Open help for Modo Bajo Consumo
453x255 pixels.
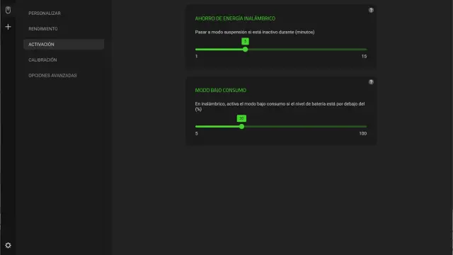tap(371, 82)
